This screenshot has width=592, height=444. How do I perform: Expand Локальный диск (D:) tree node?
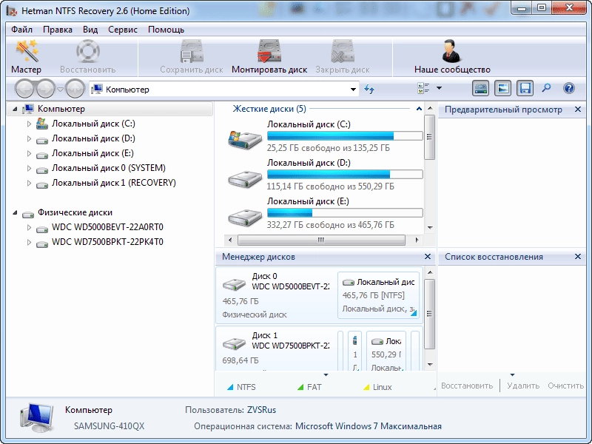point(29,138)
